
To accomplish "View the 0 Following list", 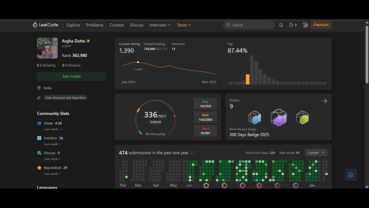I will [x=46, y=65].
